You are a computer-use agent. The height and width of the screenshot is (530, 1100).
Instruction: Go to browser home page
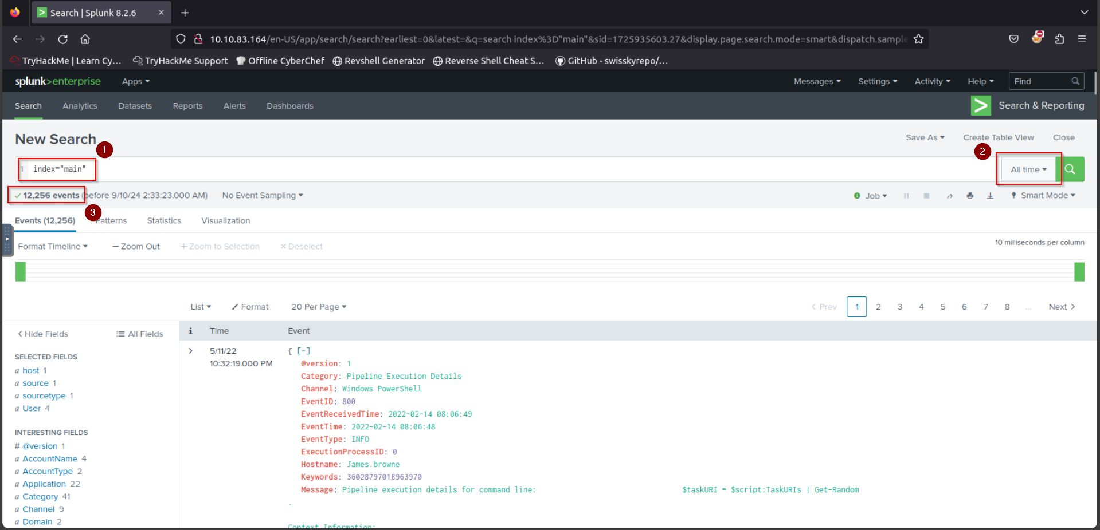pyautogui.click(x=85, y=39)
